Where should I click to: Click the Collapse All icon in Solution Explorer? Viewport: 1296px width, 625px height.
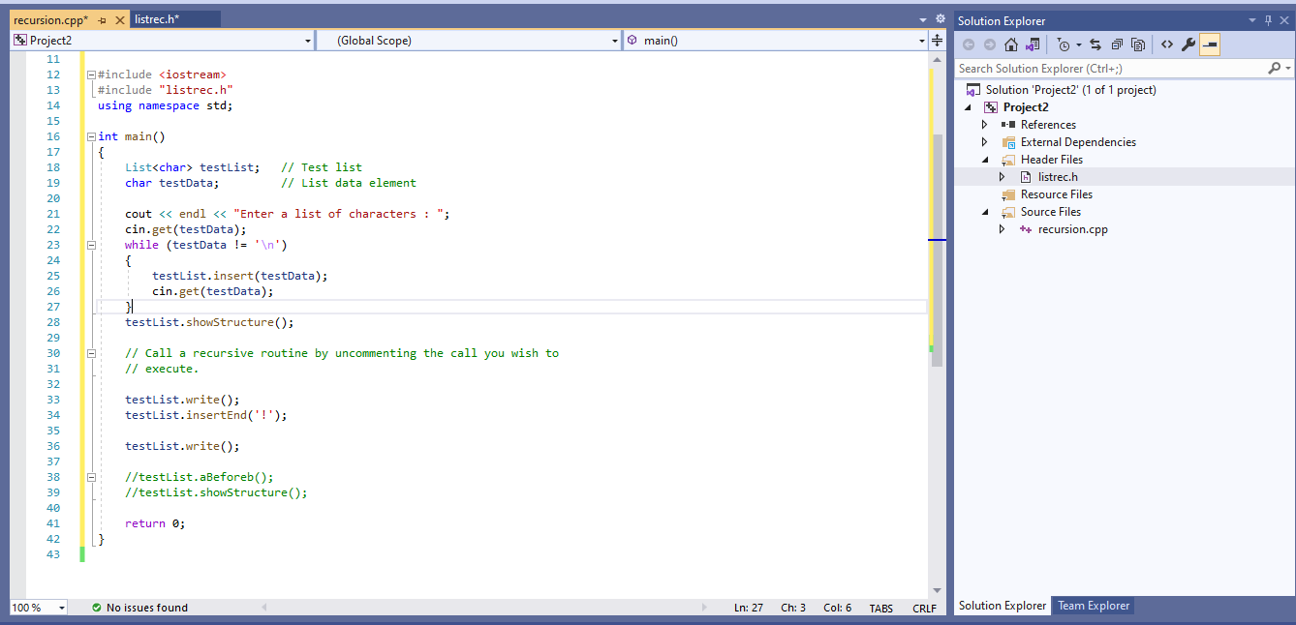(x=1116, y=45)
